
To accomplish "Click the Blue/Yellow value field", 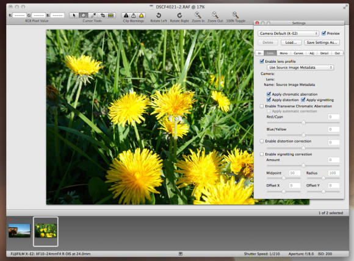I will coord(334,129).
